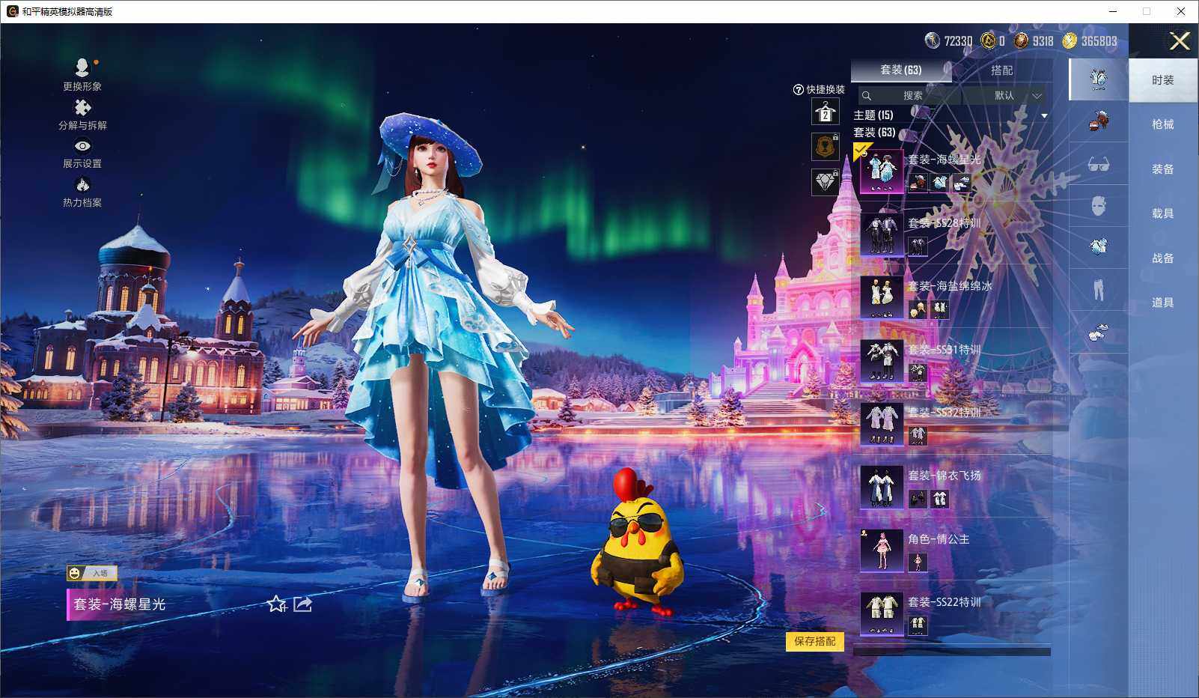Viewport: 1199px width, 698px height.
Task: Open the hats category icon
Action: coord(1098,121)
